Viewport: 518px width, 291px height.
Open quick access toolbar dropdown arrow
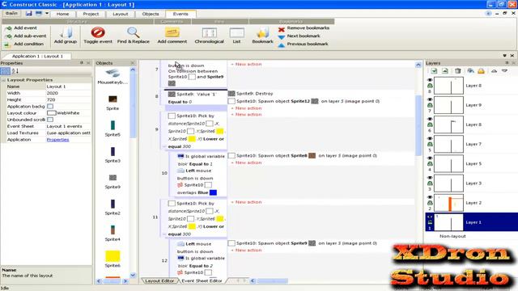click(x=47, y=14)
